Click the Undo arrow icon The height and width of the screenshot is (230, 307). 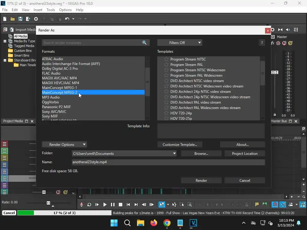tap(67, 19)
